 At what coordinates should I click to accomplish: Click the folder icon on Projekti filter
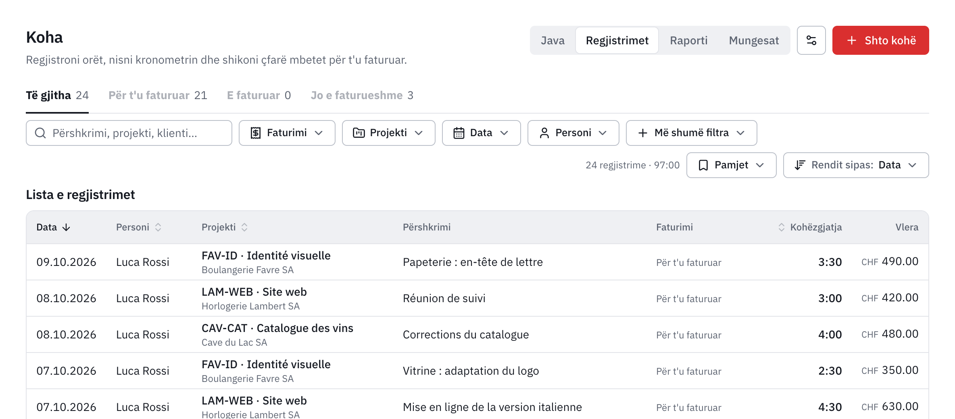click(x=359, y=133)
